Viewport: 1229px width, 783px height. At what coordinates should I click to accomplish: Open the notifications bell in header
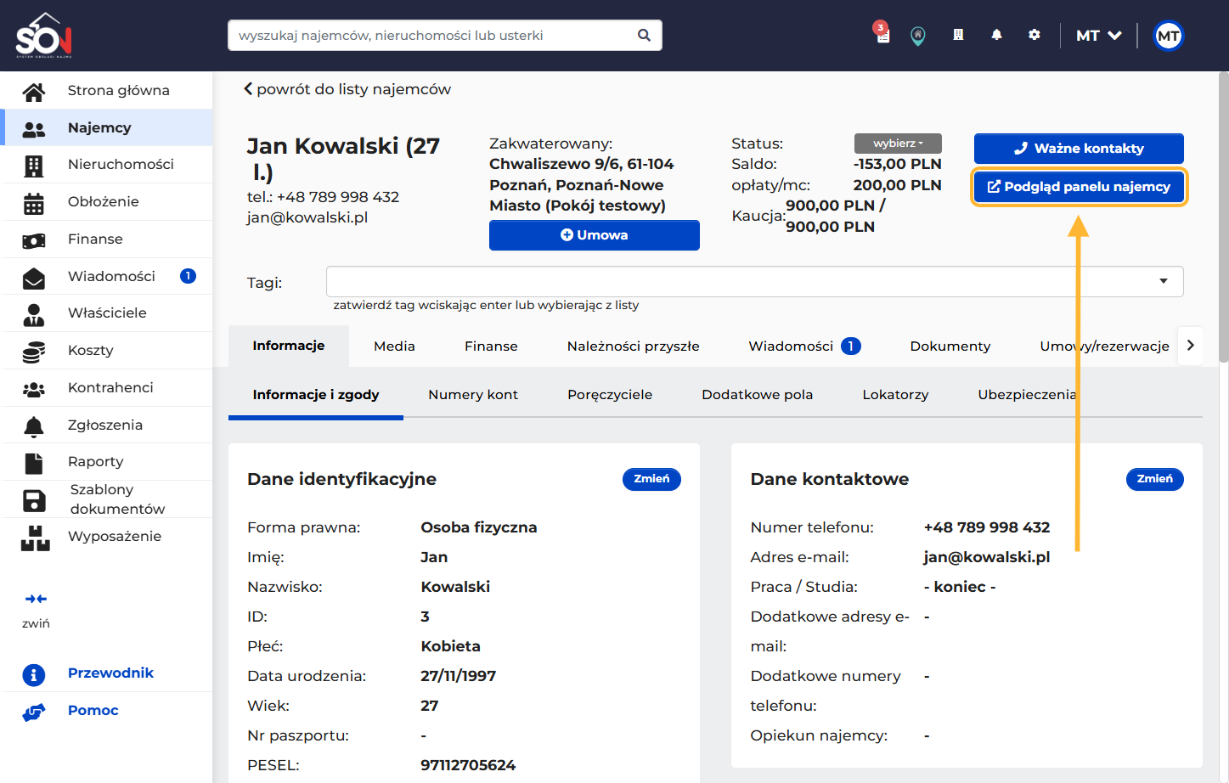[996, 35]
